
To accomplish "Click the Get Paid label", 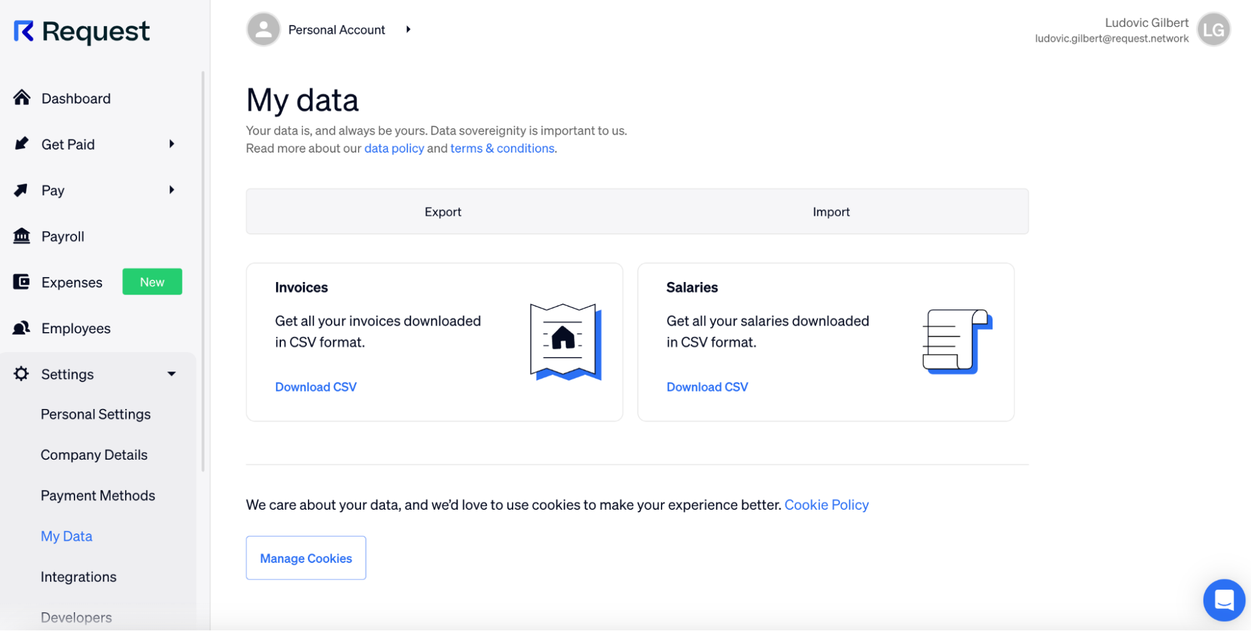I will tap(68, 144).
